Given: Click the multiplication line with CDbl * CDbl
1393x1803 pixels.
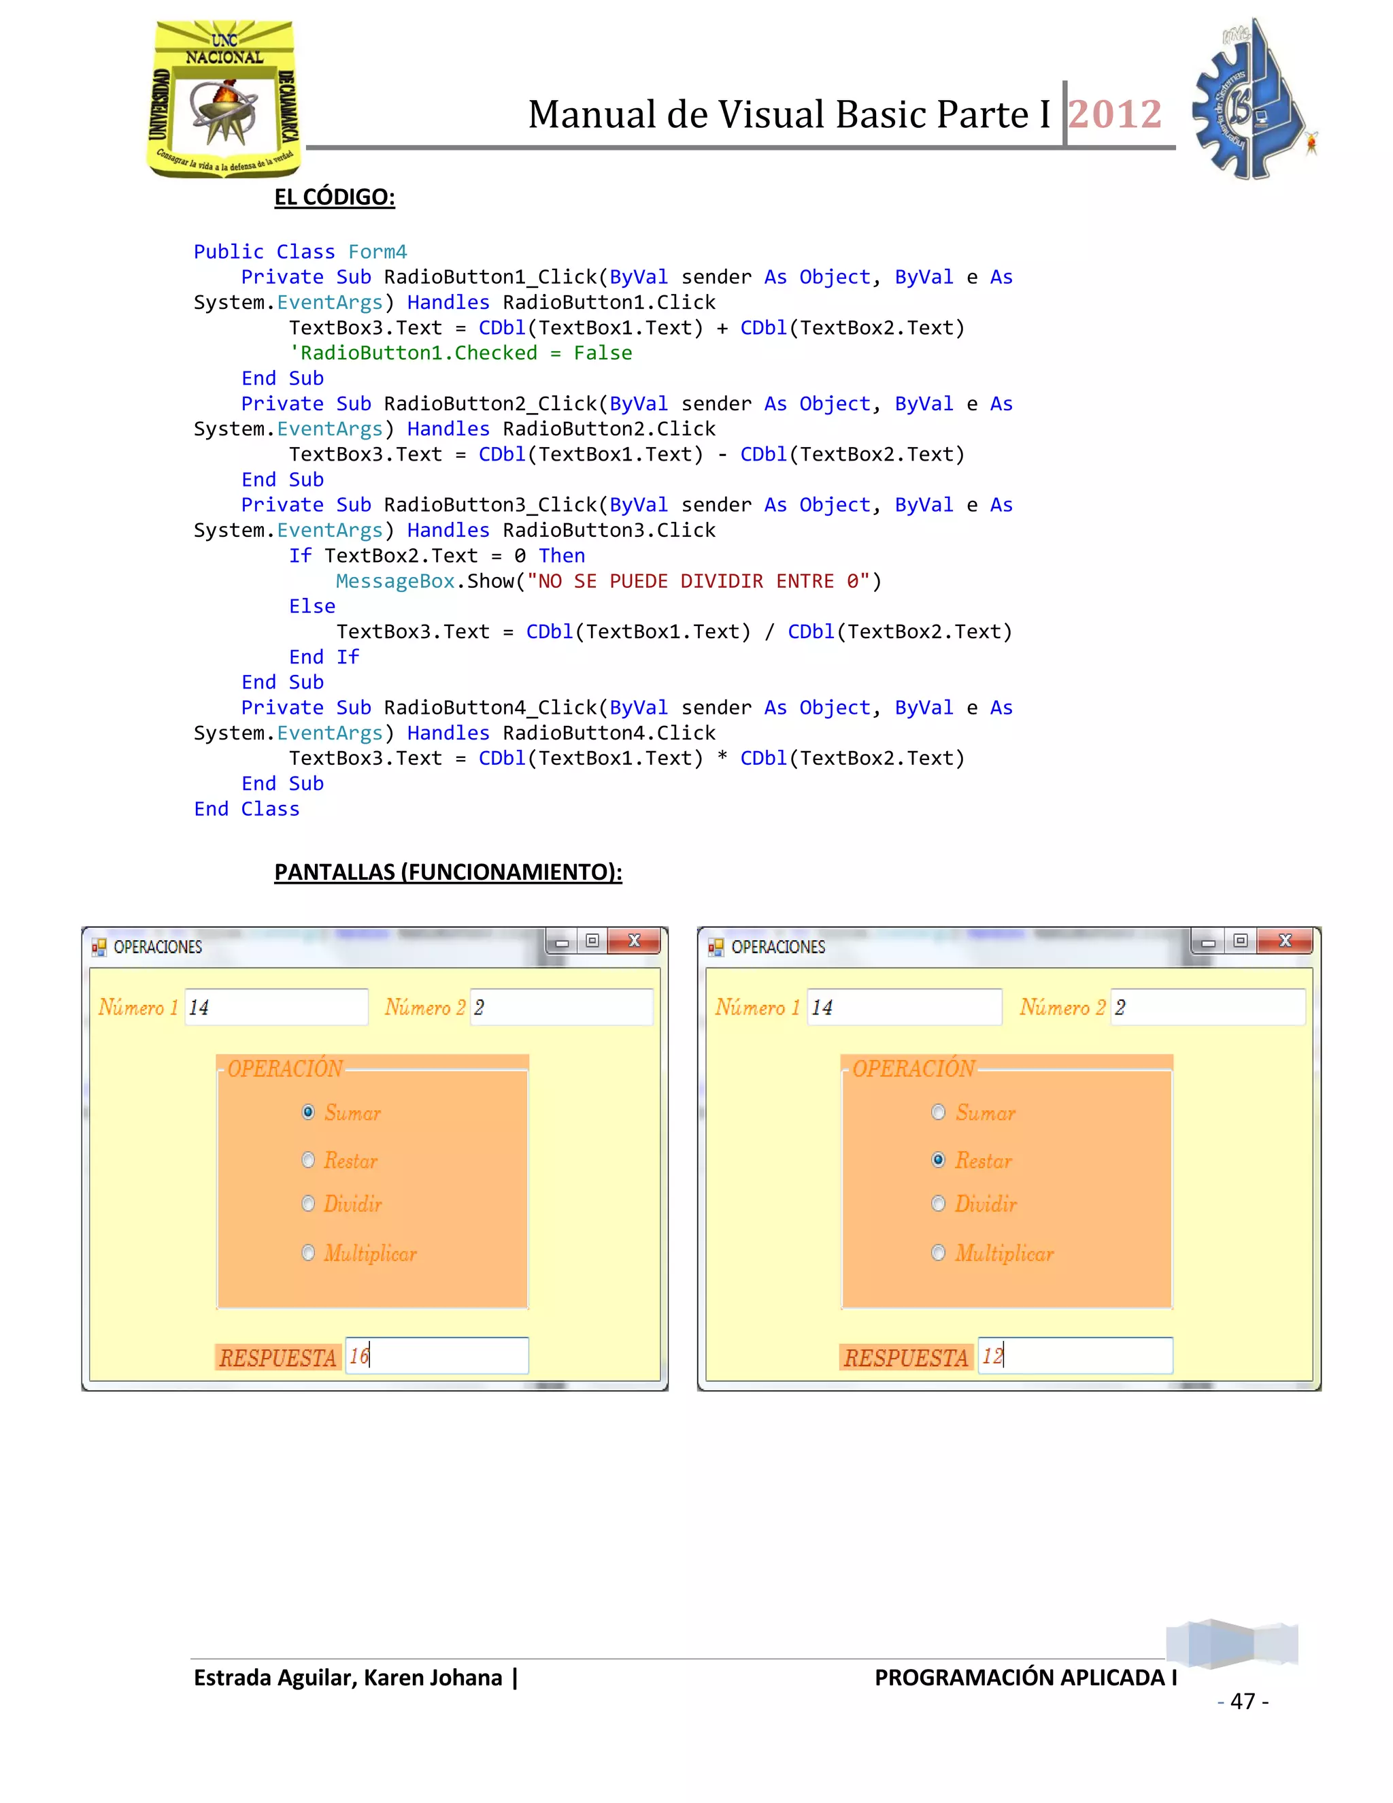Looking at the screenshot, I should tap(627, 759).
